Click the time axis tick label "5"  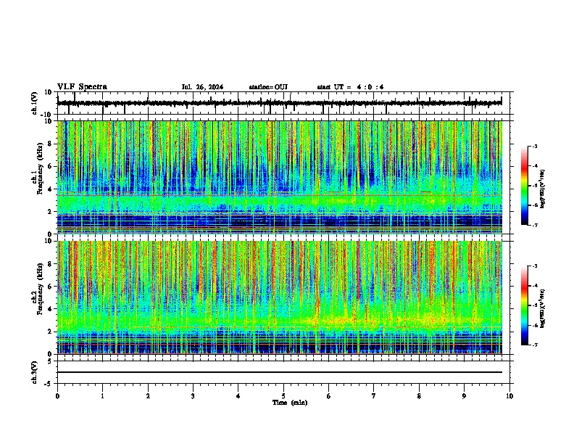283,396
